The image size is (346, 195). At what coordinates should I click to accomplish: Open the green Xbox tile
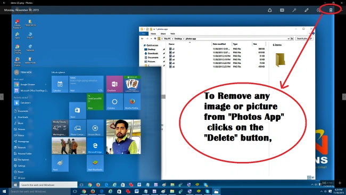pos(95,102)
